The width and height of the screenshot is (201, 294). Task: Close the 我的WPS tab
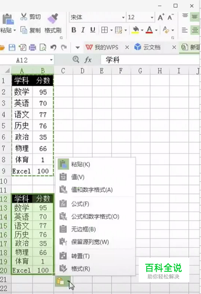tap(127, 48)
